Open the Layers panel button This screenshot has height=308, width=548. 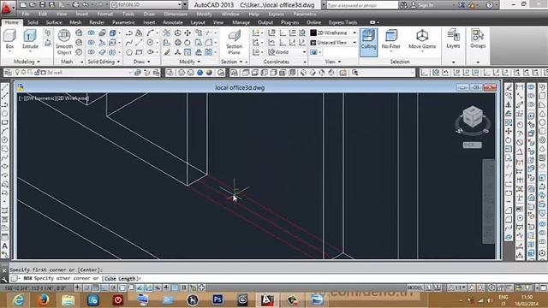[x=453, y=39]
